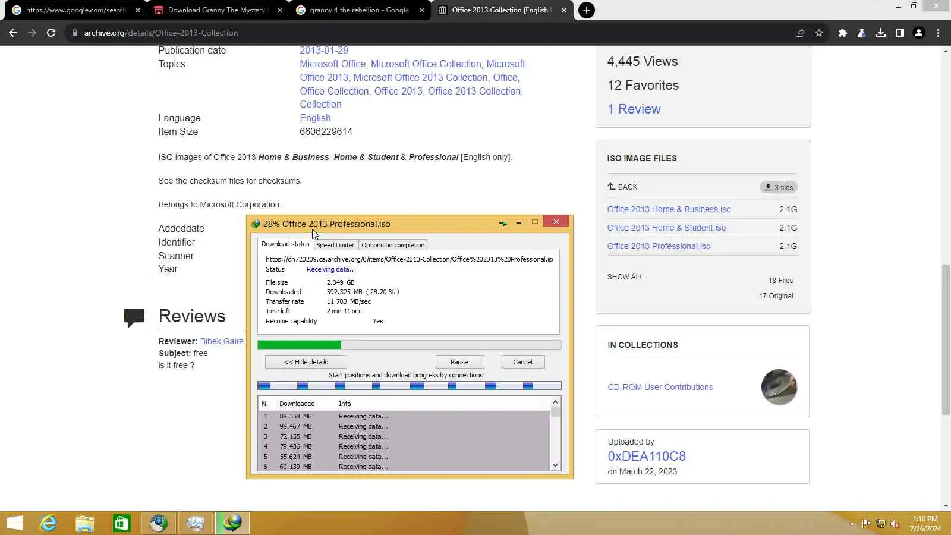Toggle the Chrome side panel icon

[900, 33]
